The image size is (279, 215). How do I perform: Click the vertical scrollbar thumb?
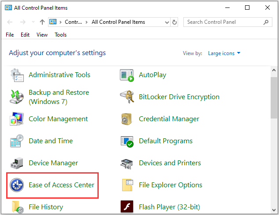(274, 97)
